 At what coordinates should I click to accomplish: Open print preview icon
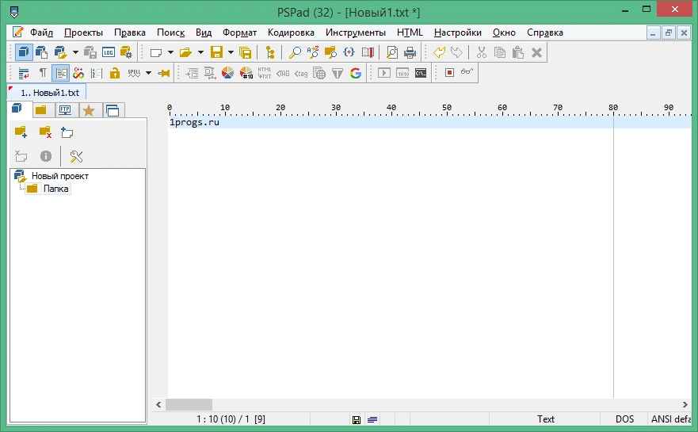[x=391, y=52]
